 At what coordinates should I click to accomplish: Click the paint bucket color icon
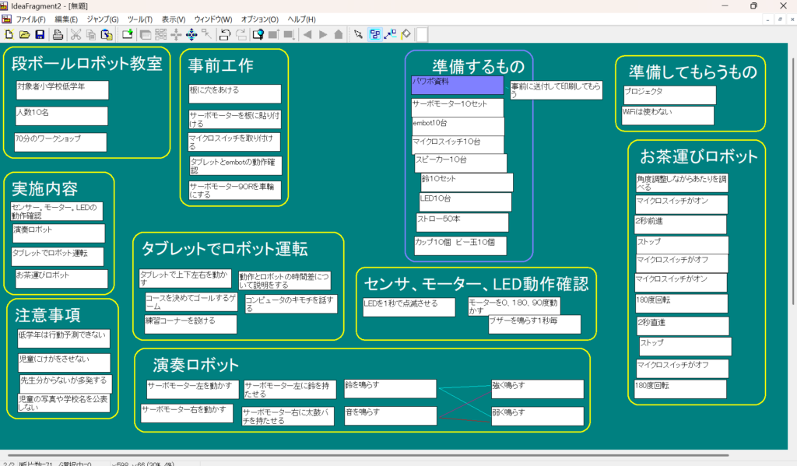[406, 34]
